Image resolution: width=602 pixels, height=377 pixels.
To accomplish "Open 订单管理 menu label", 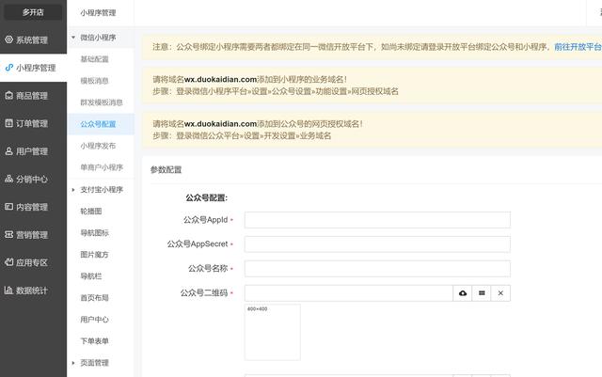I will 32,123.
